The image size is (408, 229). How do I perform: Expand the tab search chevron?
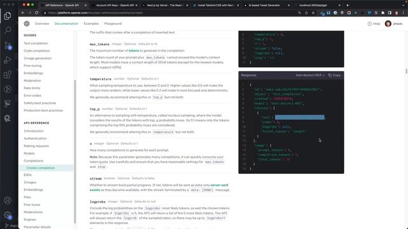coord(404,5)
